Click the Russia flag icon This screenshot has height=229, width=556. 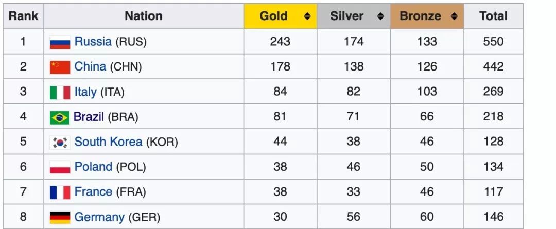[x=60, y=42]
